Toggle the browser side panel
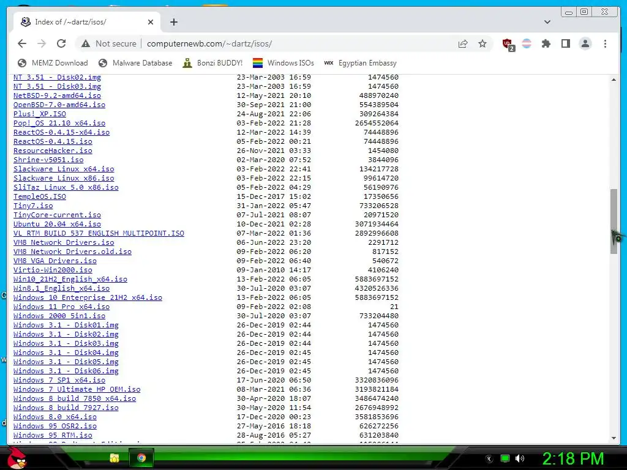627x470 pixels. pyautogui.click(x=565, y=43)
